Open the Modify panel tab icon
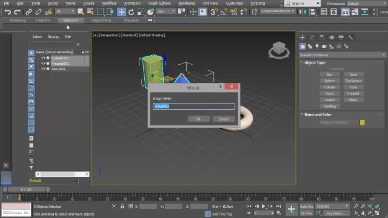Viewport: 388px width, 218px height. coord(312,38)
